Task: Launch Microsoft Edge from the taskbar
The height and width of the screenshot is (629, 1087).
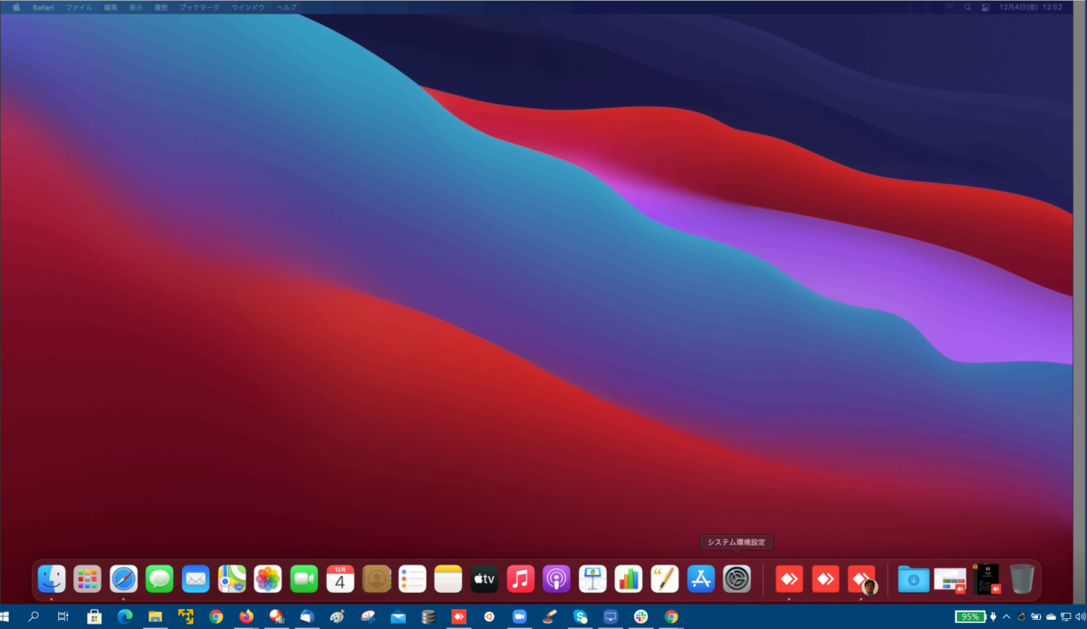Action: 125,617
